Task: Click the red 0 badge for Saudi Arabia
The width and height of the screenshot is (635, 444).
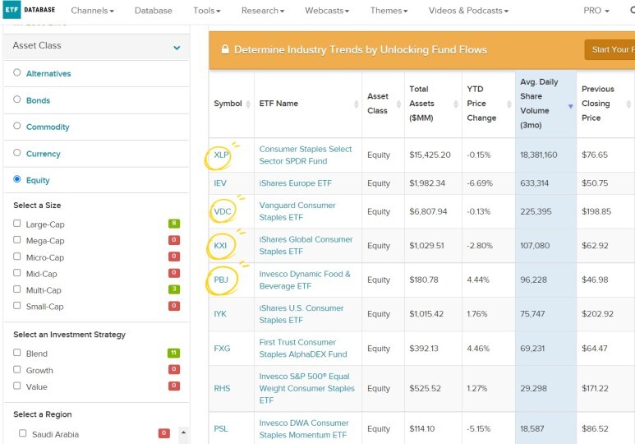Action: point(164,433)
